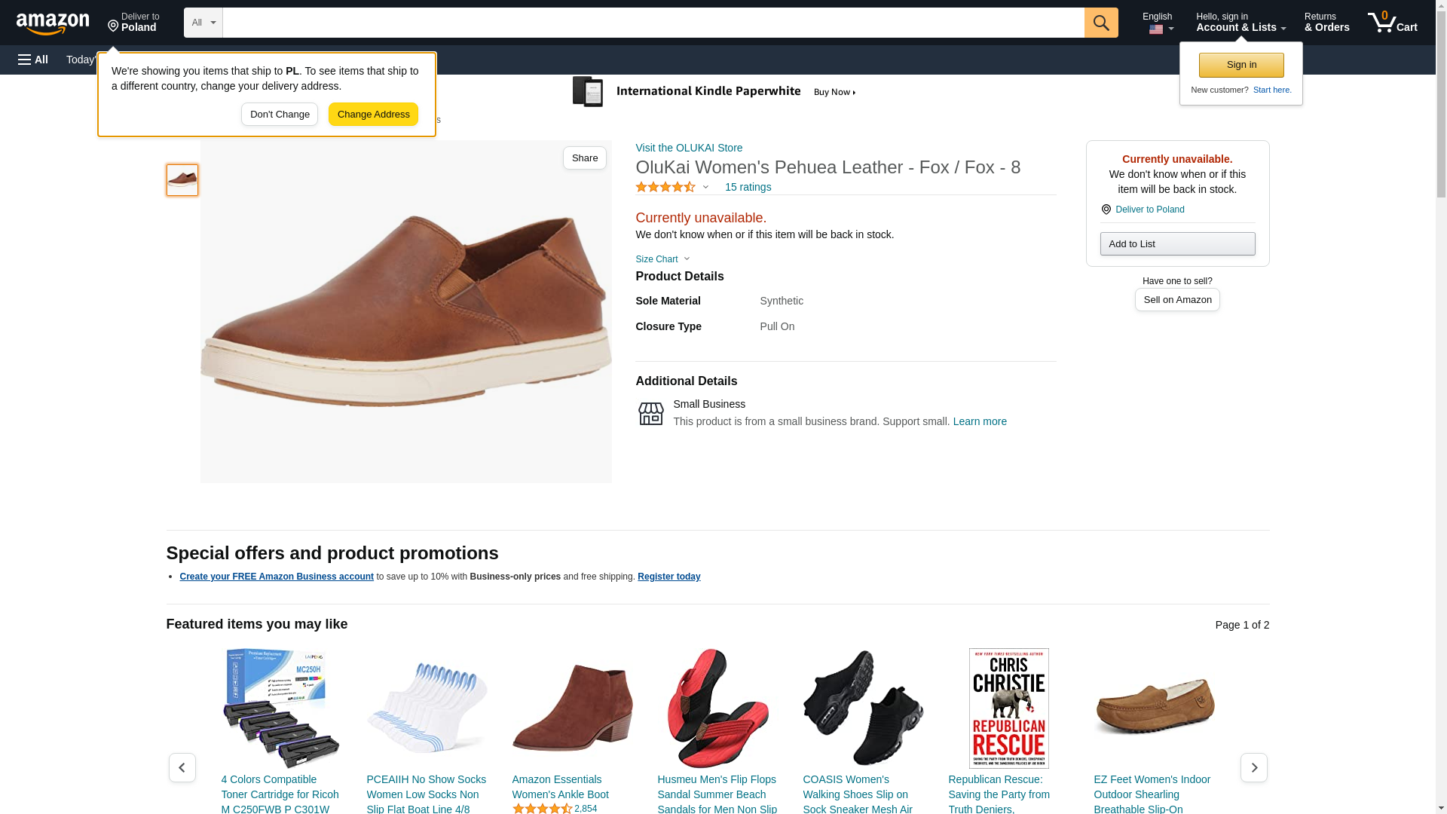Viewport: 1447px width, 814px height.
Task: Click the Share button on image
Action: (x=584, y=158)
